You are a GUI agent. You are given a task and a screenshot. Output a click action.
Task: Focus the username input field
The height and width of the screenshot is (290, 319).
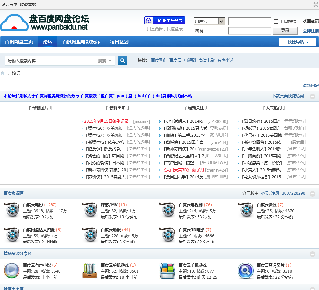(x=250, y=21)
